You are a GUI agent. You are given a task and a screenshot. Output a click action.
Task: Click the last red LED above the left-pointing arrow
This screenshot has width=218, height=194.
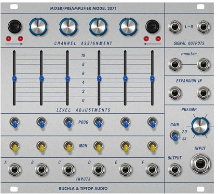(158, 39)
